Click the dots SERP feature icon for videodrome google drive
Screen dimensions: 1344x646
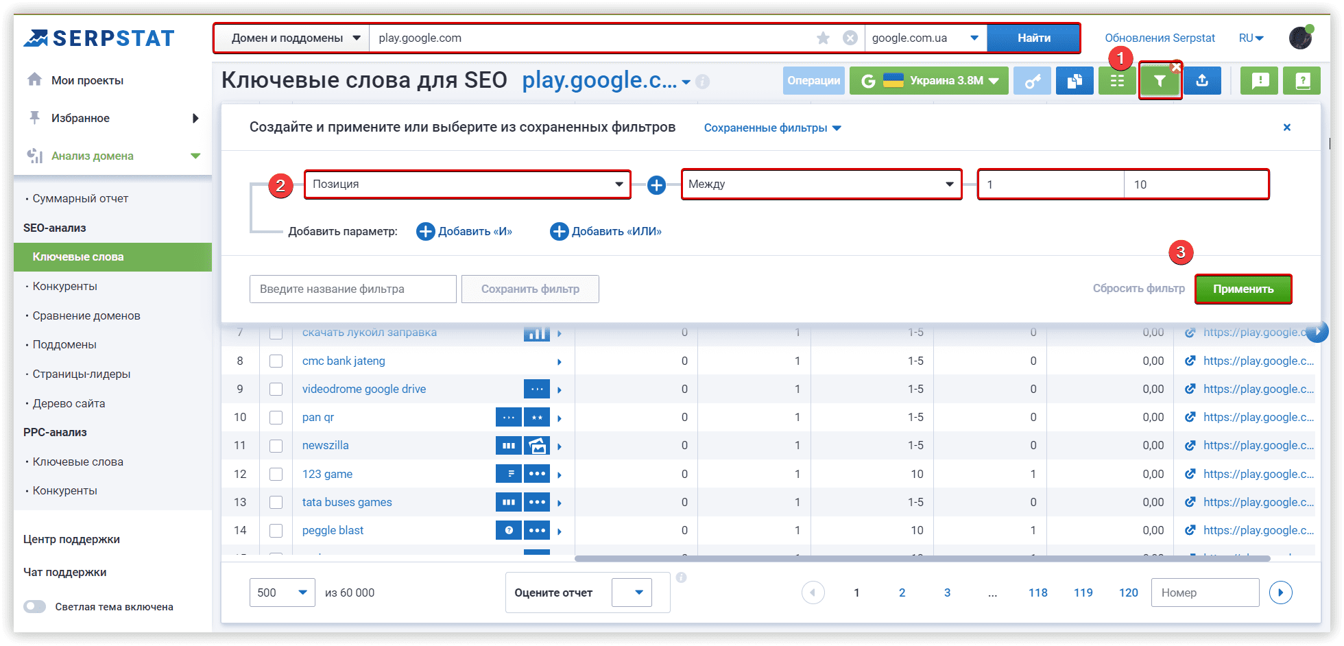coord(537,389)
